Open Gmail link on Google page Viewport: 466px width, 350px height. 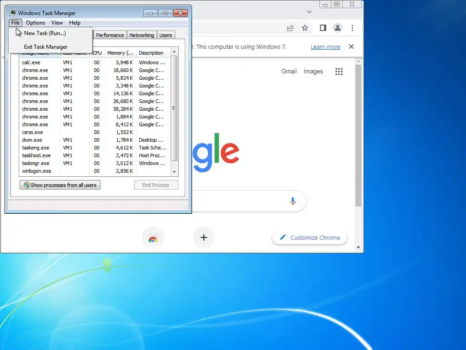point(289,72)
